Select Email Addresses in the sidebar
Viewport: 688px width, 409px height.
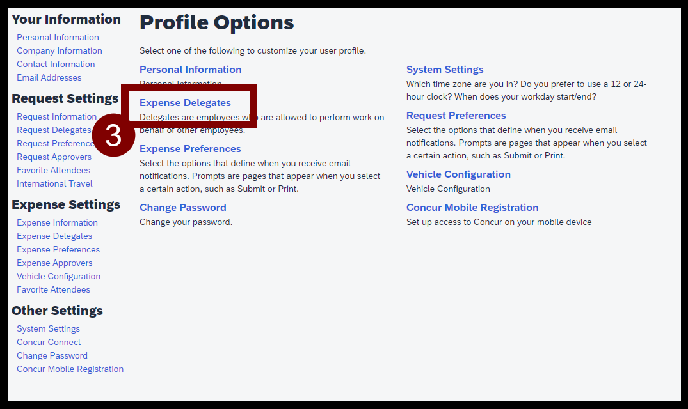[49, 77]
